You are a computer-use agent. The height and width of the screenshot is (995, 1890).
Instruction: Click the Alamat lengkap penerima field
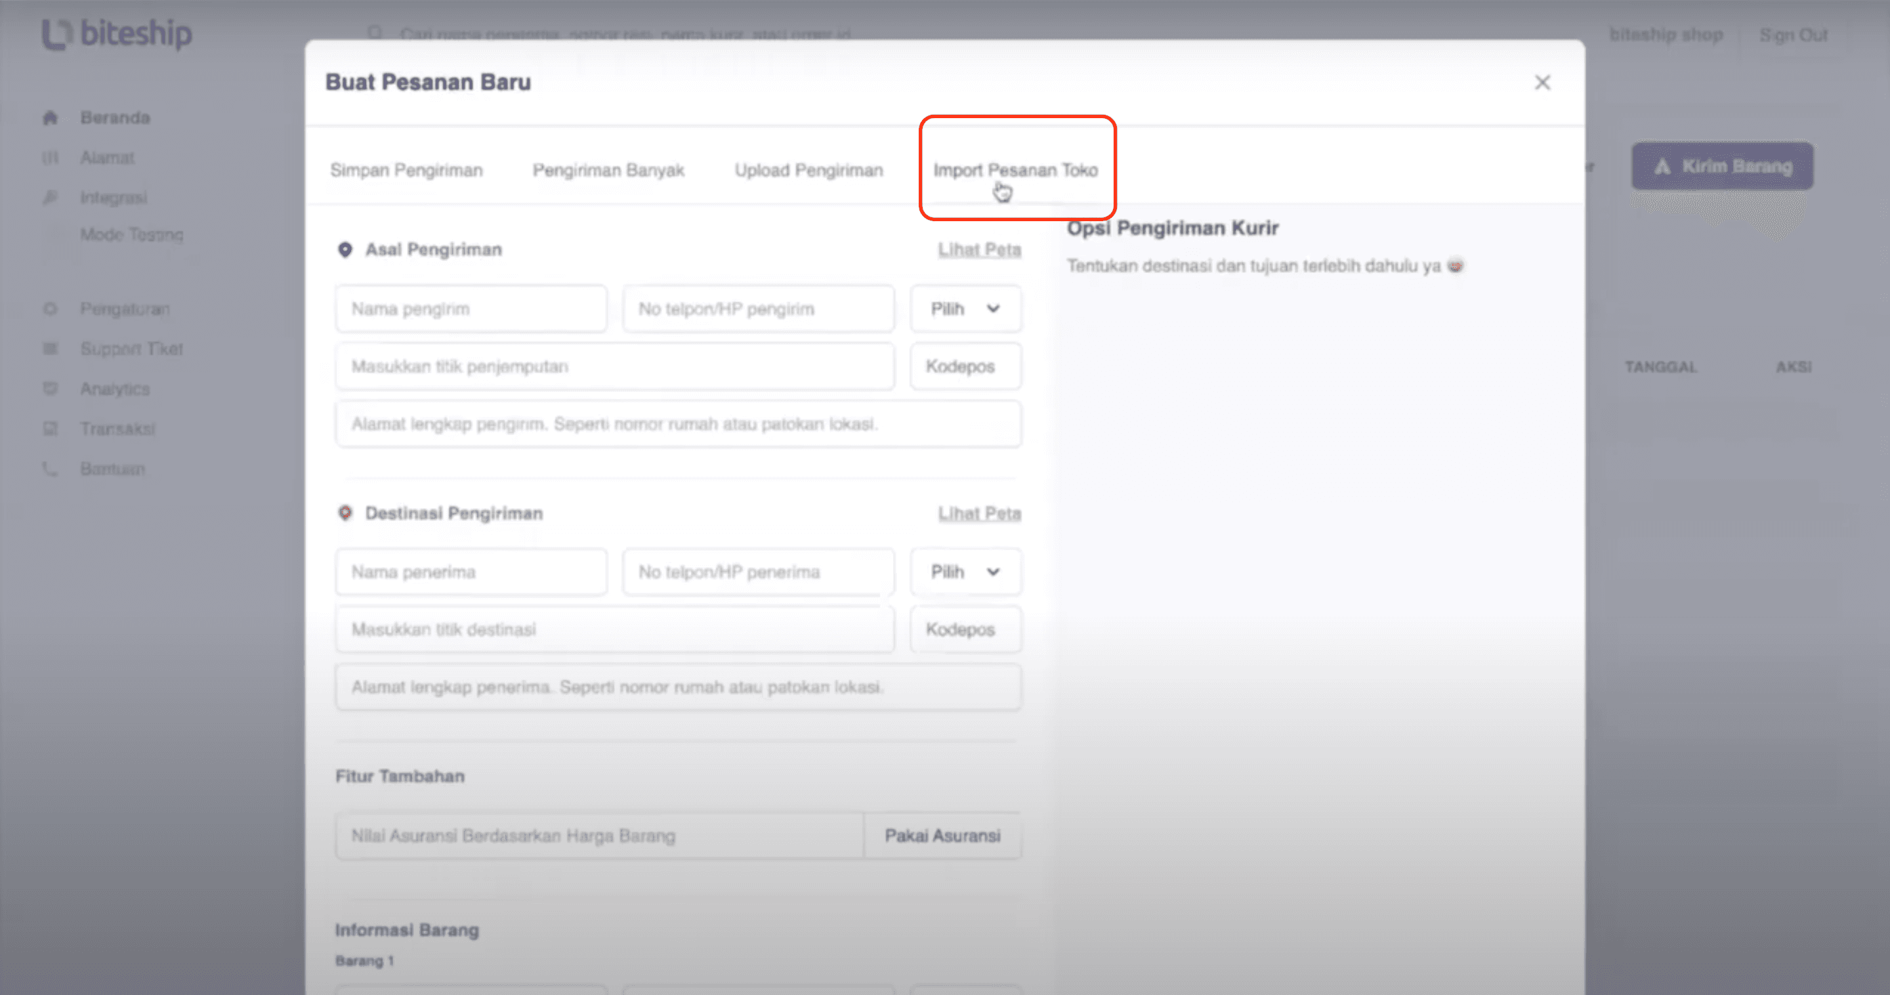[x=678, y=687]
